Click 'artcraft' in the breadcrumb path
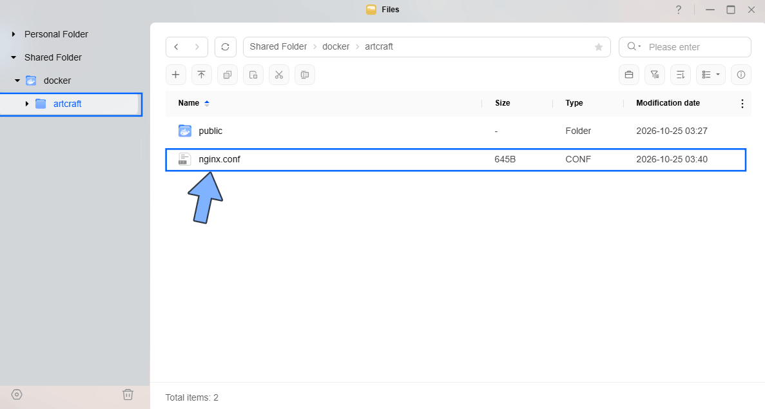Image resolution: width=765 pixels, height=409 pixels. [x=379, y=47]
